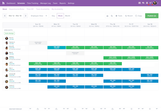Check the notifications bell
The width and height of the screenshot is (161, 111).
(147, 3)
